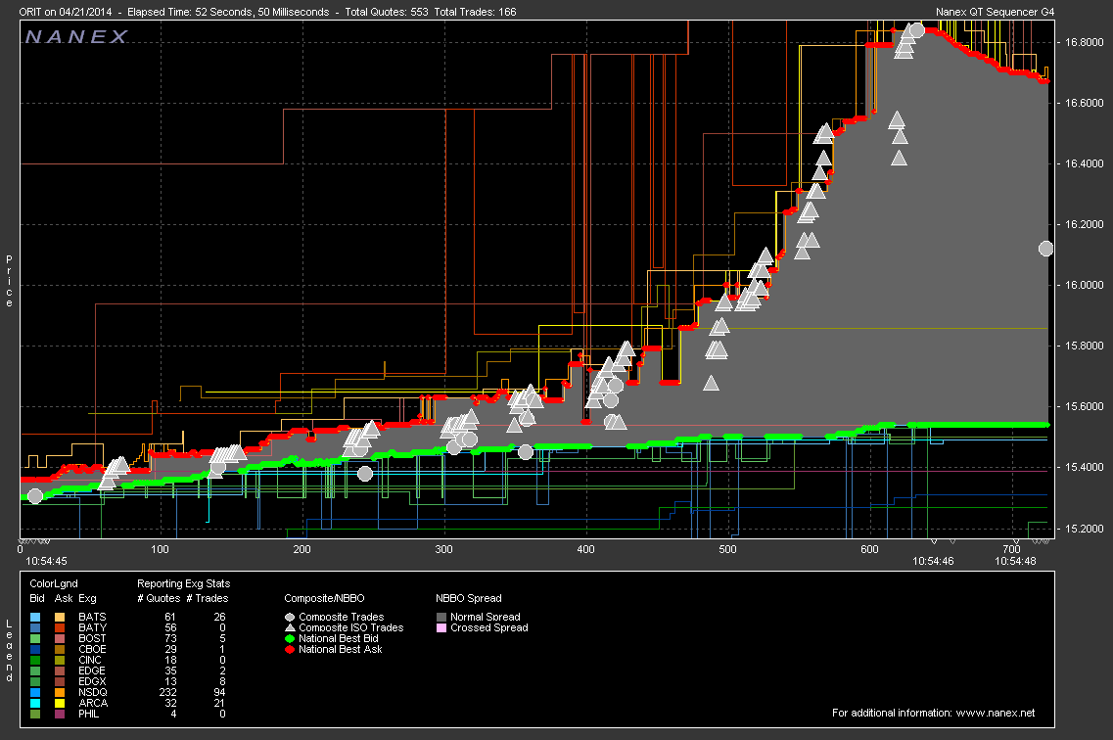Click the Composite Trades circle legend icon
The width and height of the screenshot is (1113, 740).
(290, 618)
